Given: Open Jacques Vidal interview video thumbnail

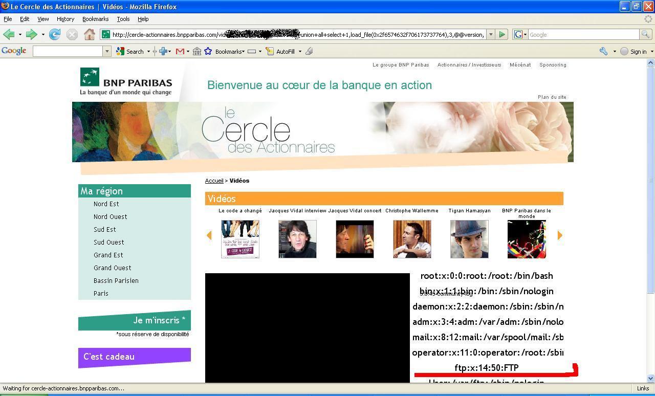Looking at the screenshot, I should 297,239.
